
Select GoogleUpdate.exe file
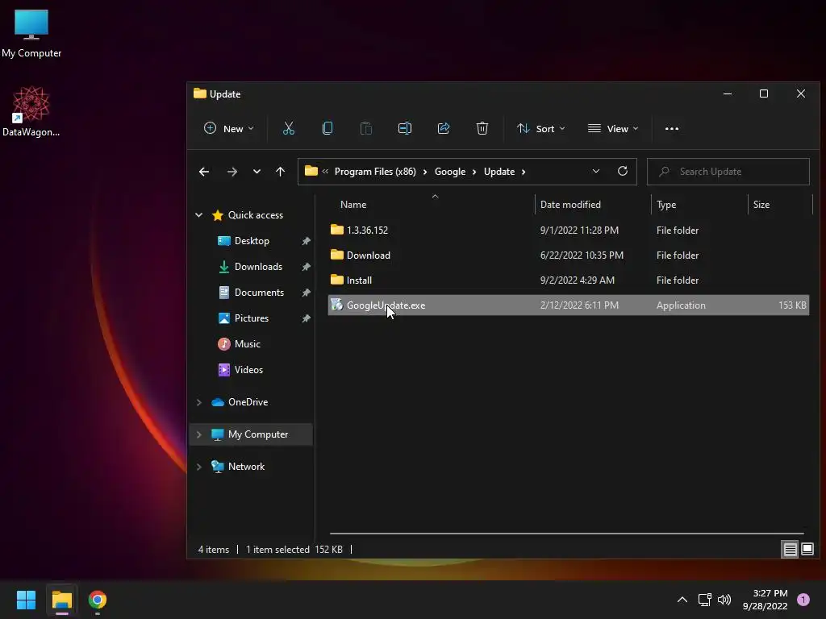[569, 305]
